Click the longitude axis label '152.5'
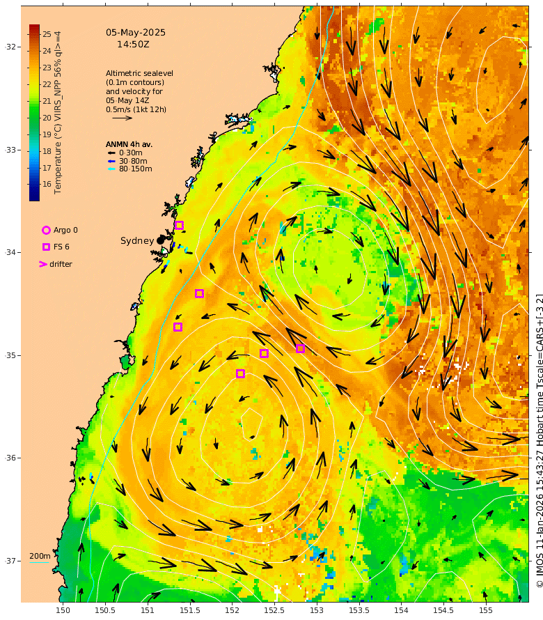This screenshot has height=620, width=543. click(x=274, y=610)
